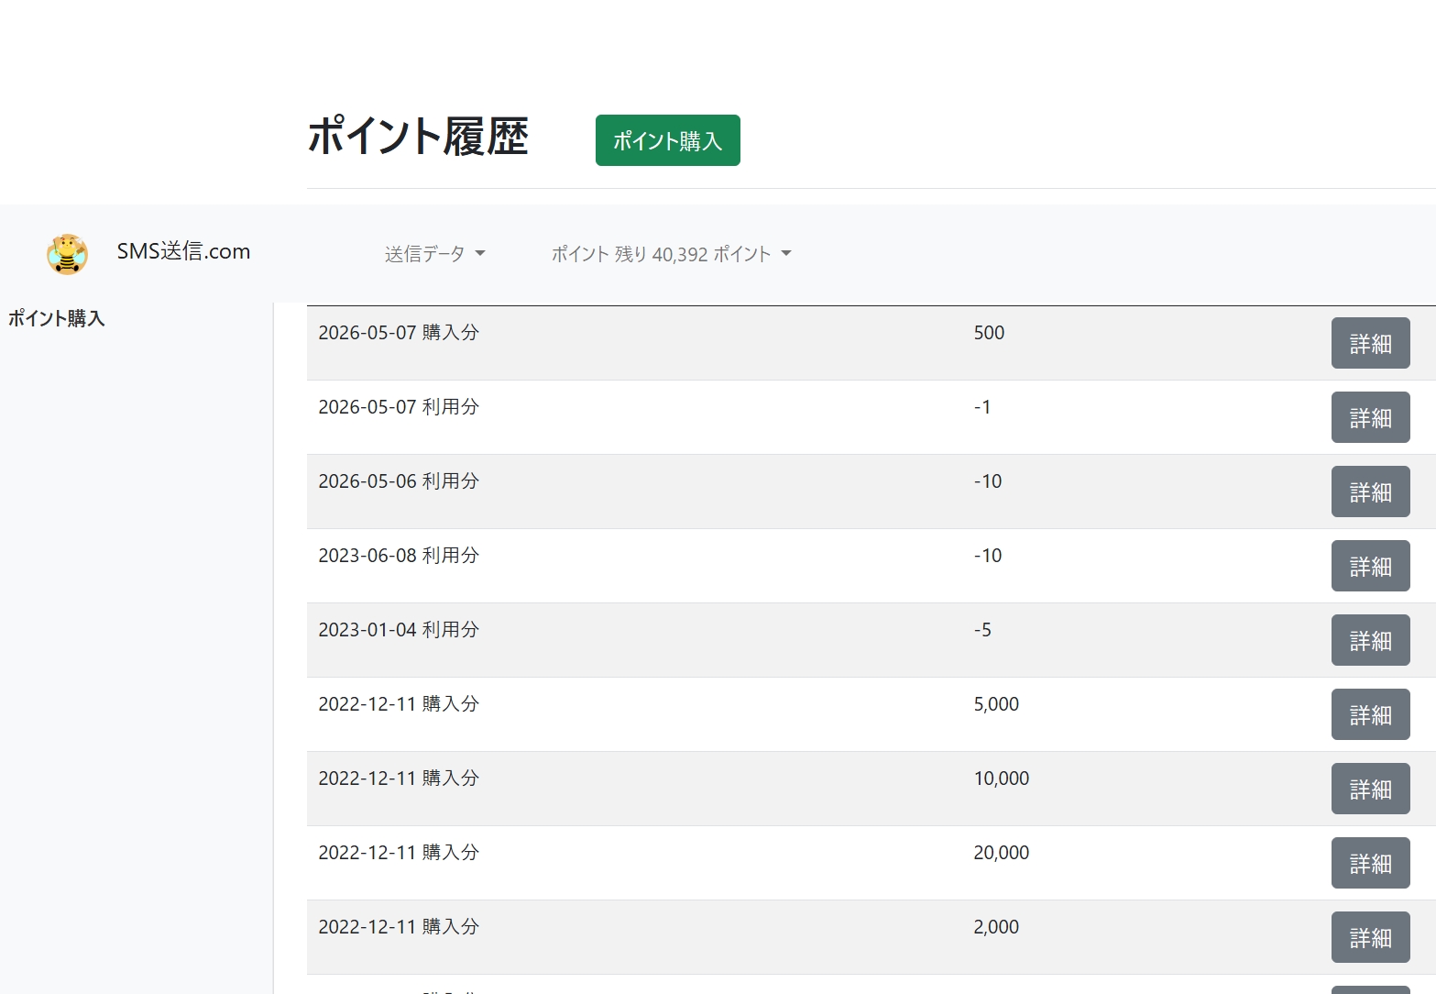
Task: Open 詳細 for 20,000 point purchase
Action: 1370,863
